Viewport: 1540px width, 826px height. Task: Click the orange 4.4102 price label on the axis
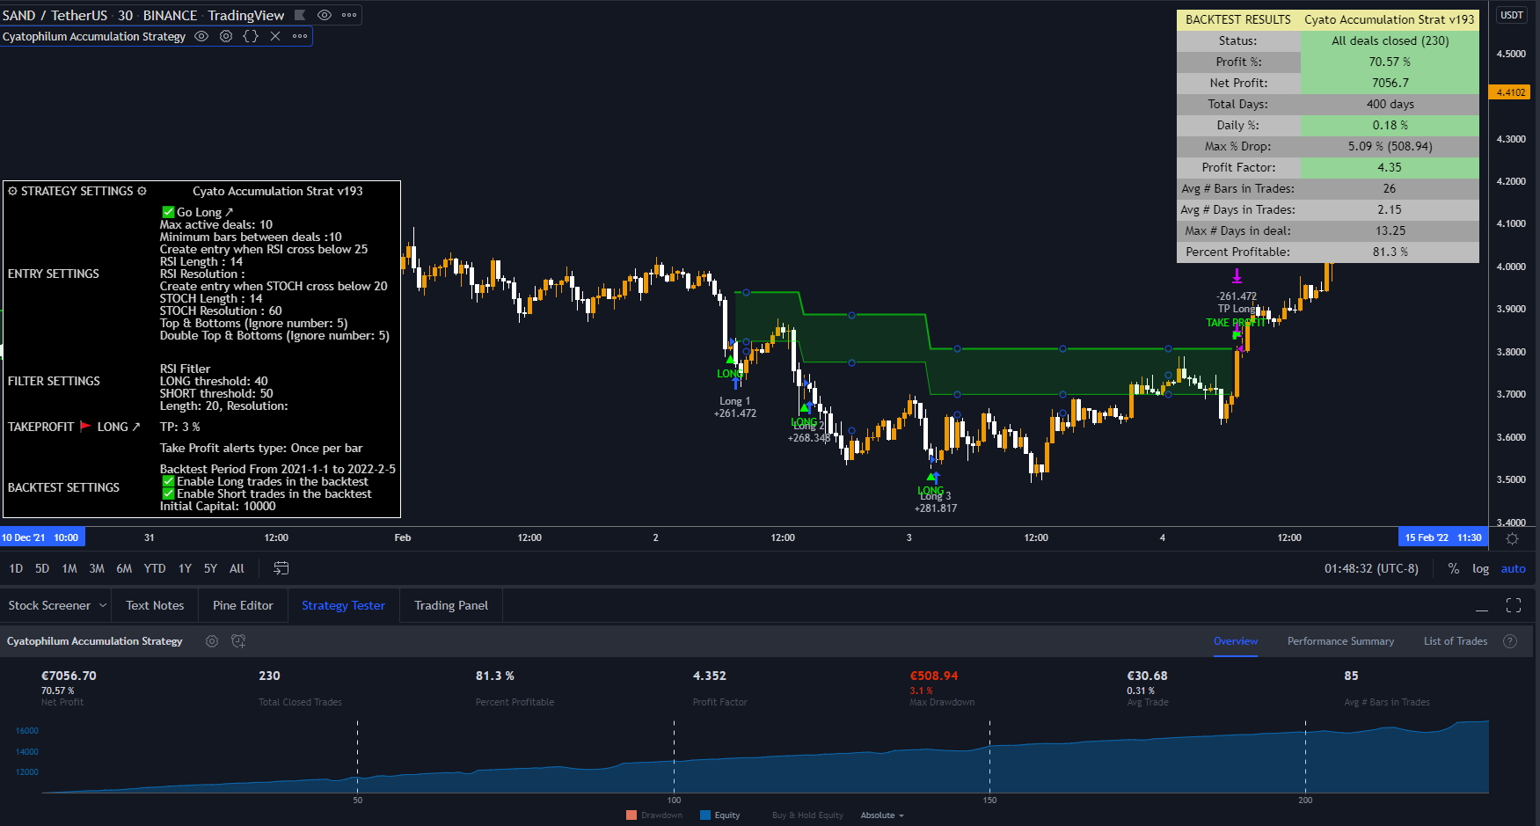[x=1511, y=92]
